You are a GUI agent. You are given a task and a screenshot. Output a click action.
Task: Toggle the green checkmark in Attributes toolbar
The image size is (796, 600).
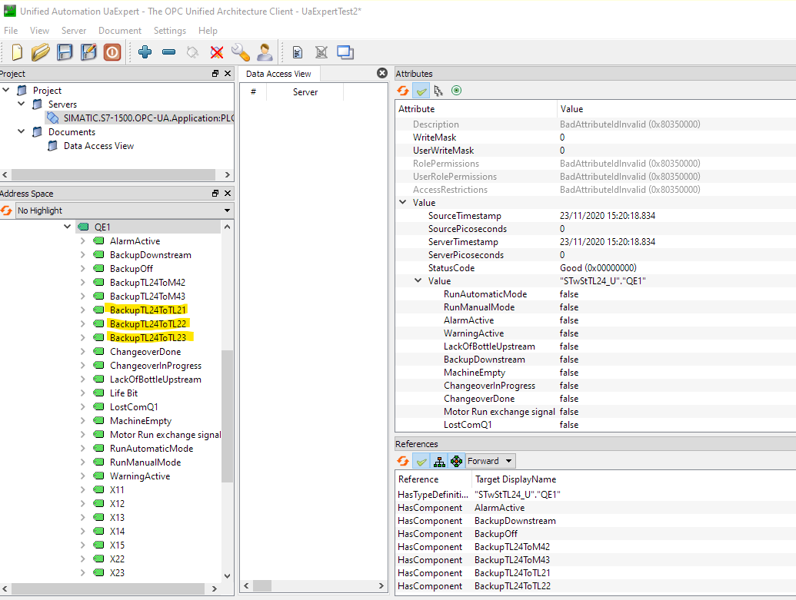(421, 91)
